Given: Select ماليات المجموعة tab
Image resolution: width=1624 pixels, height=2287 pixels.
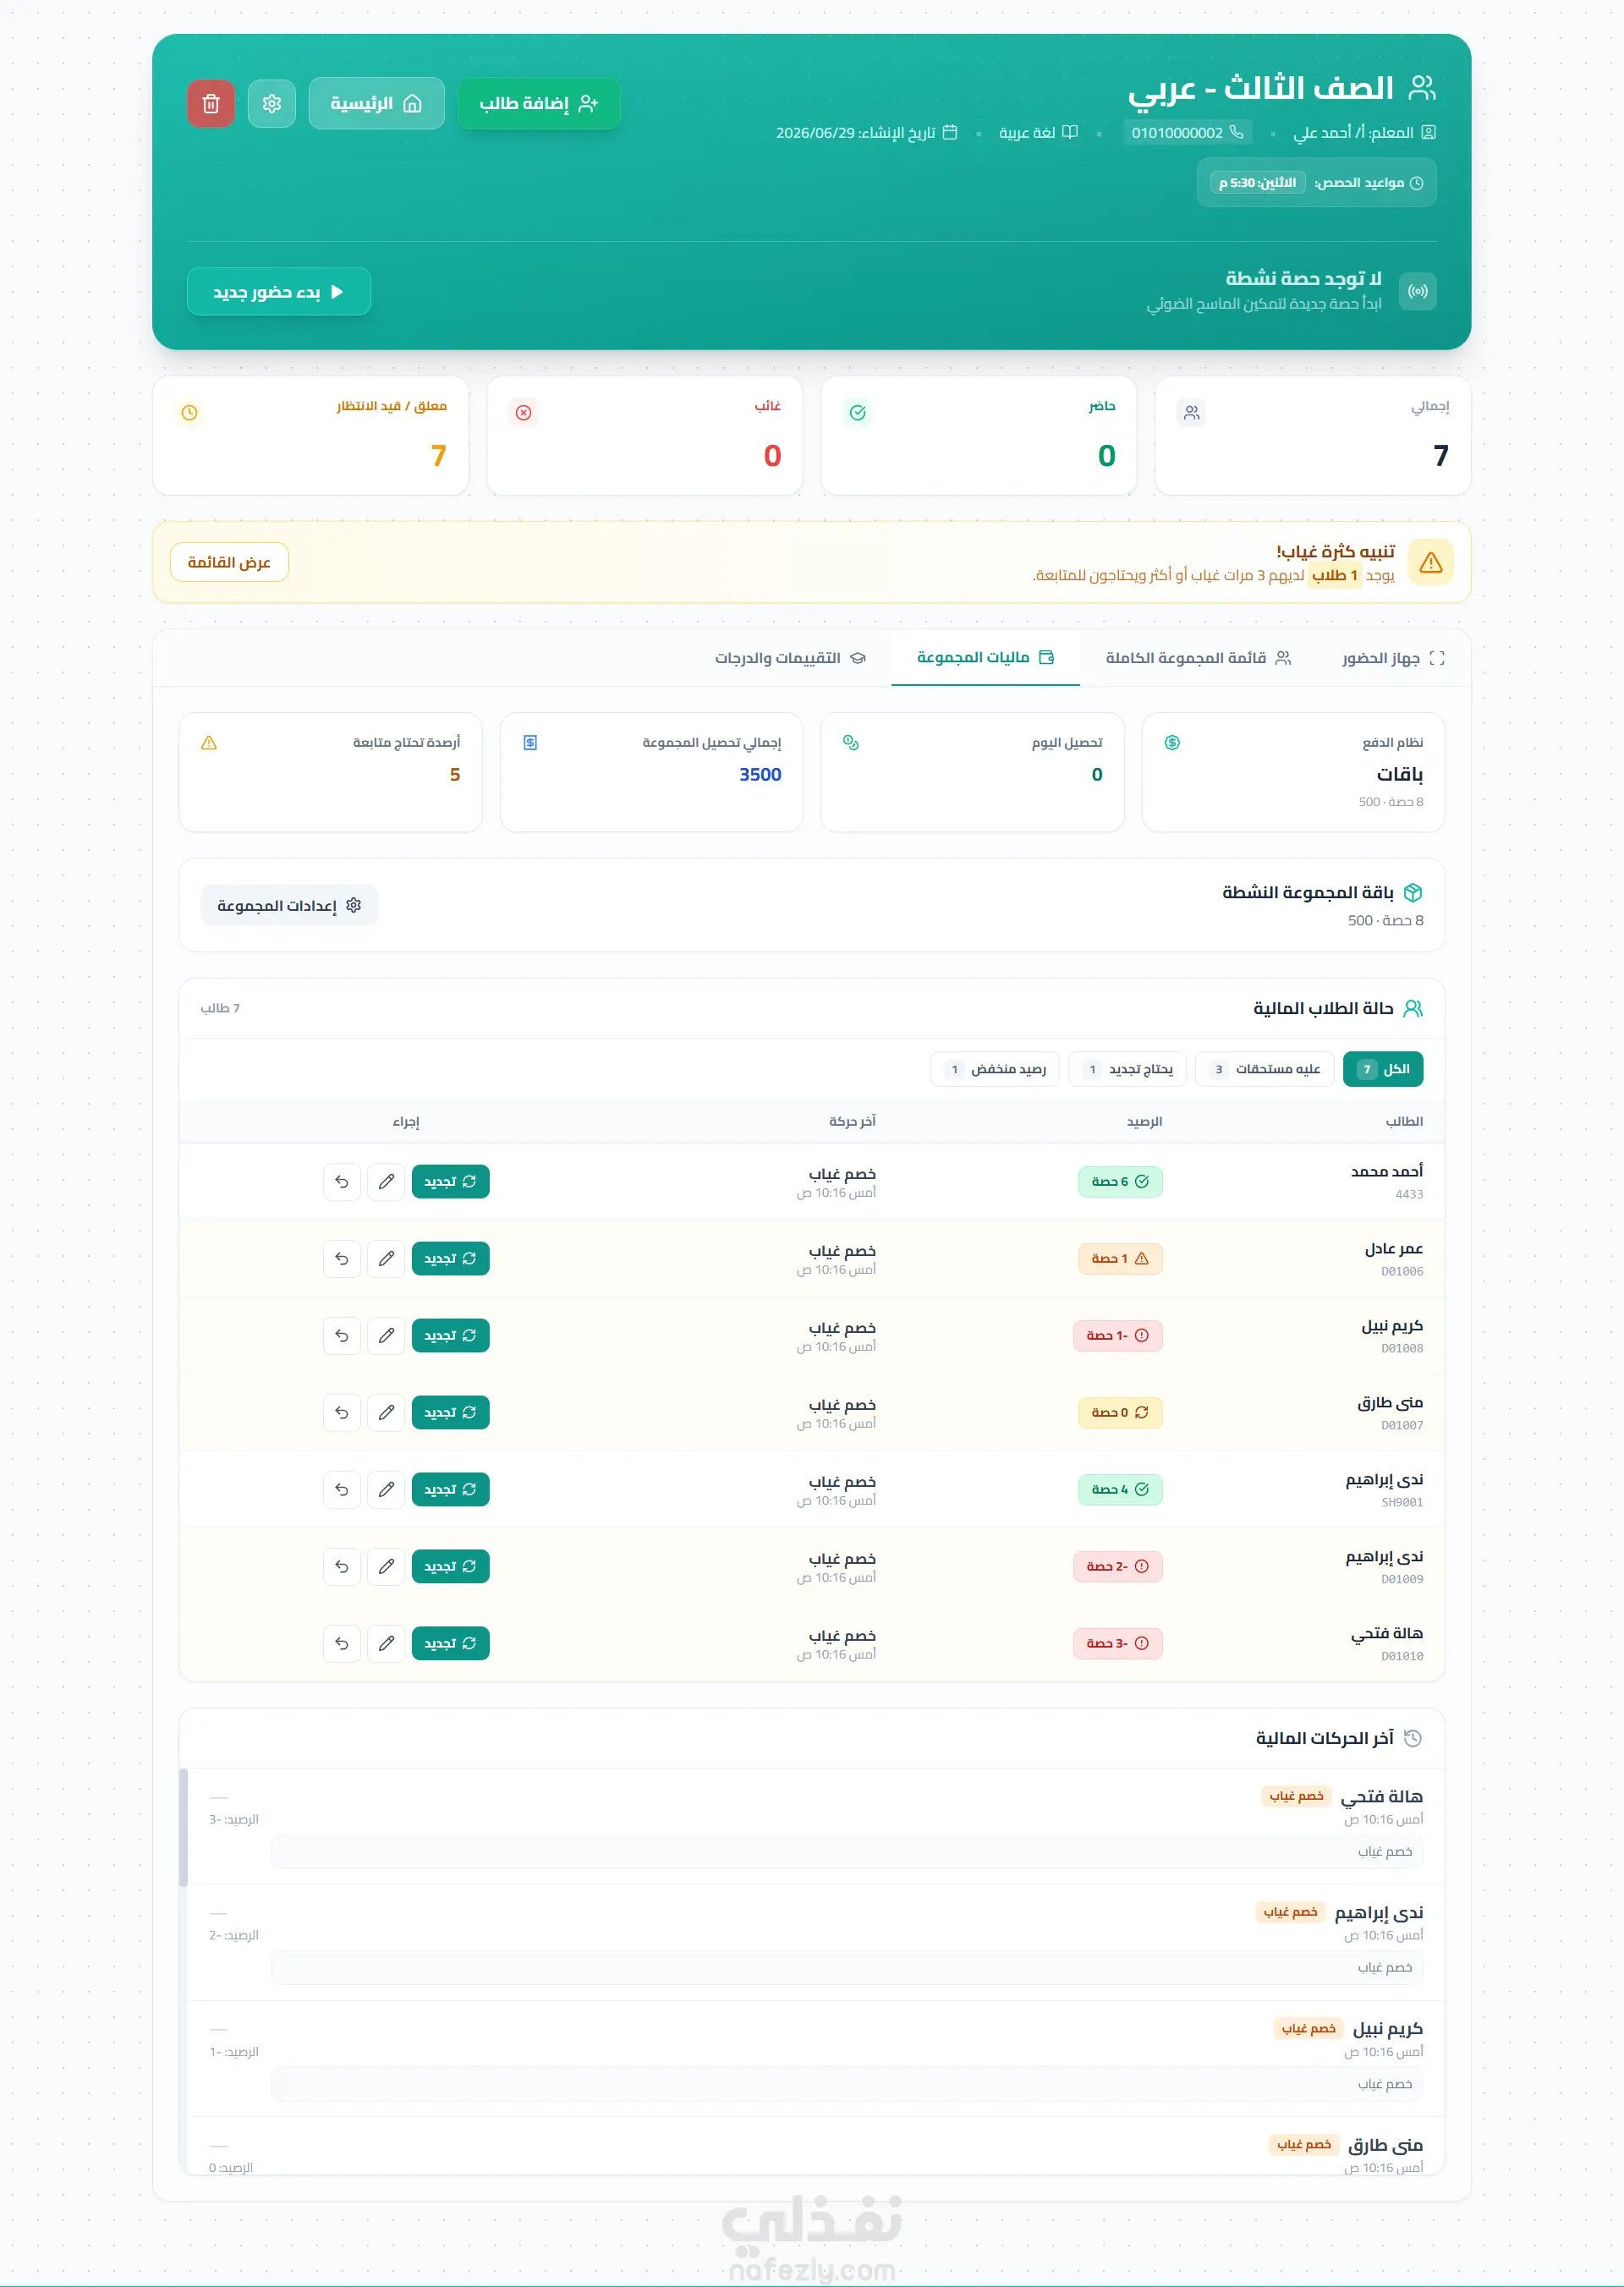Looking at the screenshot, I should point(986,658).
